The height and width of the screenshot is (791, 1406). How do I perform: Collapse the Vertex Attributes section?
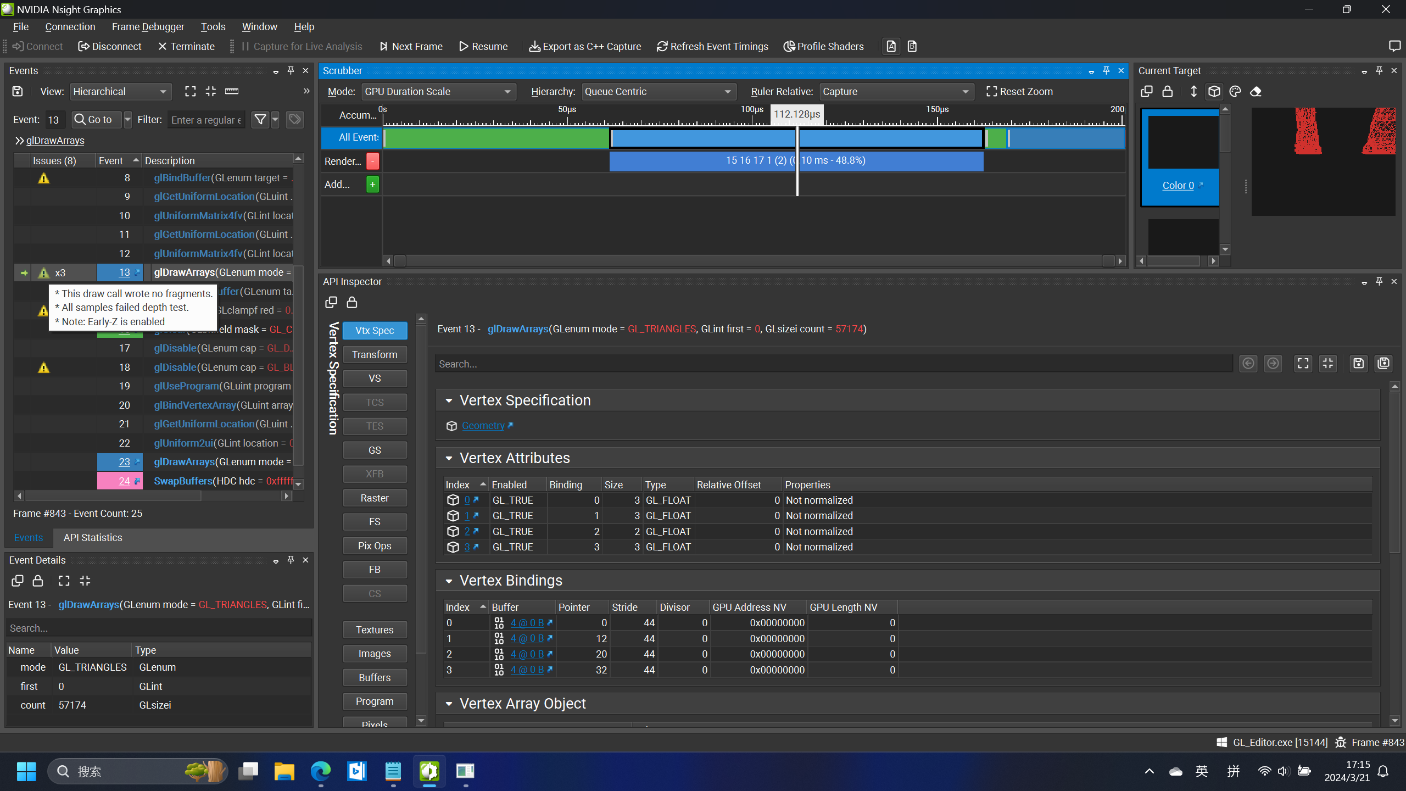[x=449, y=458]
